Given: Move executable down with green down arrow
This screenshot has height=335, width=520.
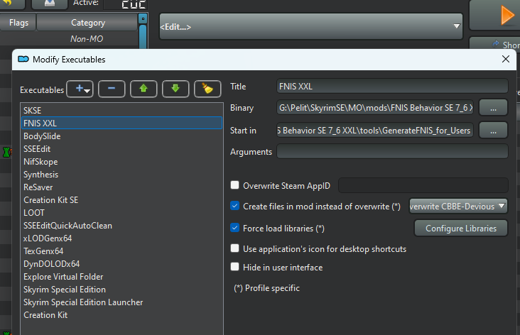Looking at the screenshot, I should click(x=175, y=89).
